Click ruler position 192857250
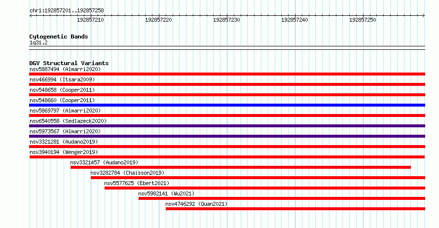 point(363,20)
